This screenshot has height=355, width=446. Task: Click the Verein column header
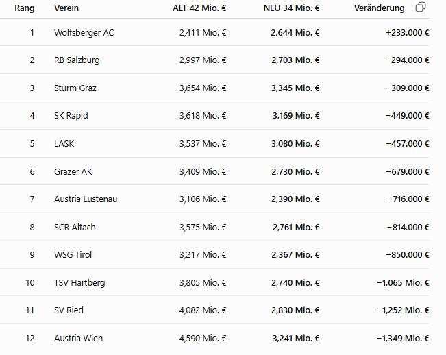tap(66, 8)
